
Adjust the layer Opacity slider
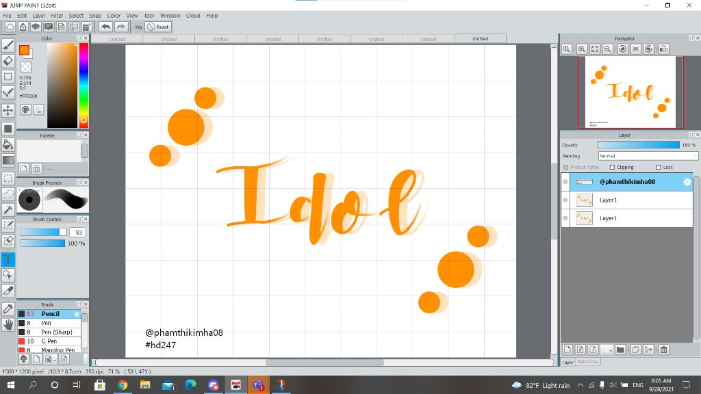(639, 145)
